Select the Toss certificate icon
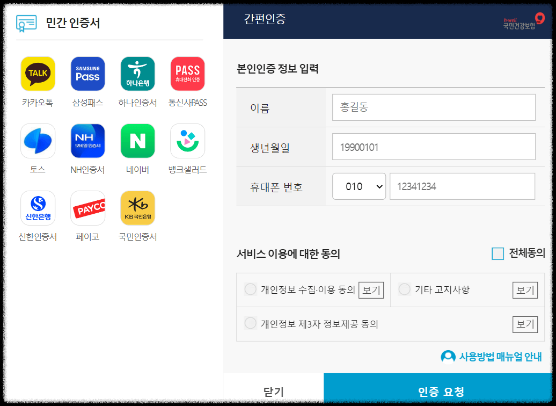Screen dimensions: 556x406 (38, 141)
